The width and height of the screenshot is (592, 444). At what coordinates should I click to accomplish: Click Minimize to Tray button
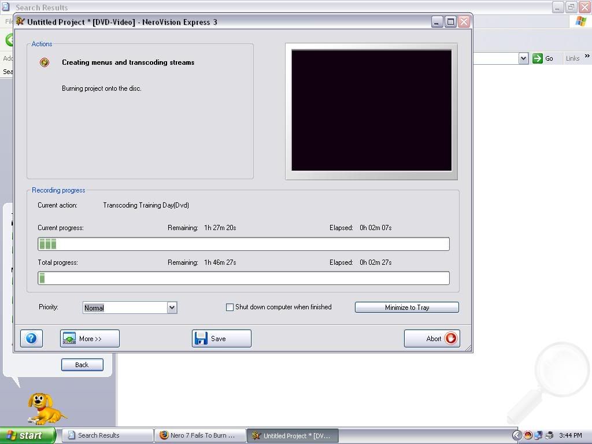[x=407, y=308]
